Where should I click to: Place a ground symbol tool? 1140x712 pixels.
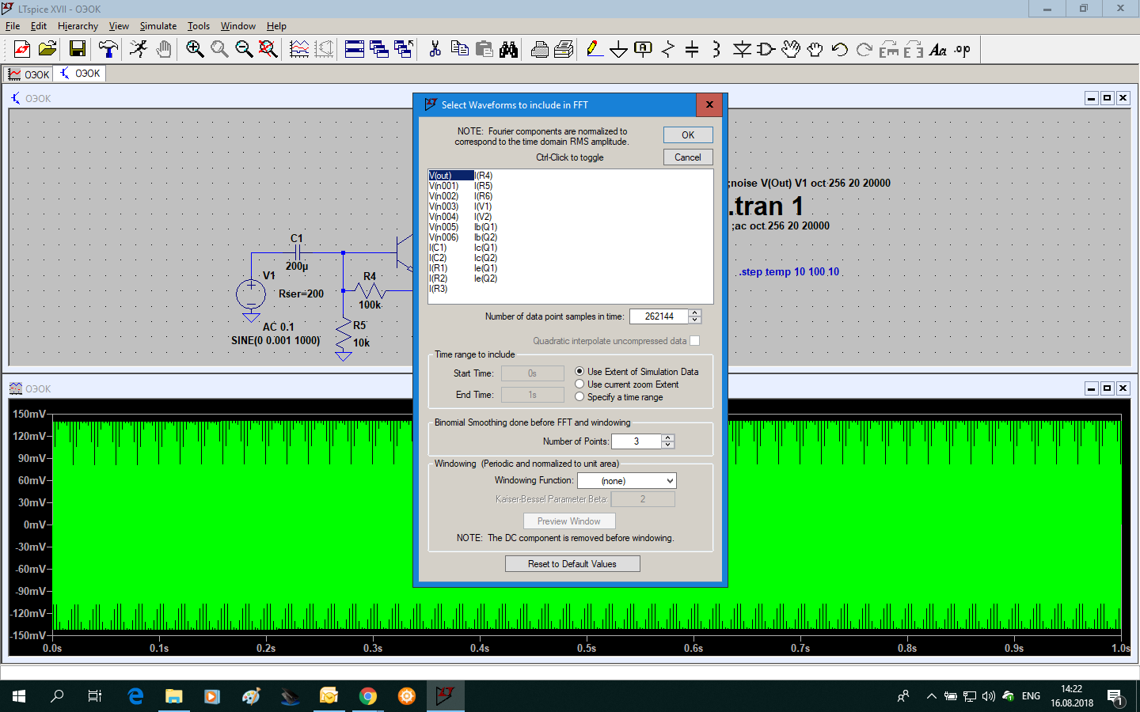(x=619, y=49)
